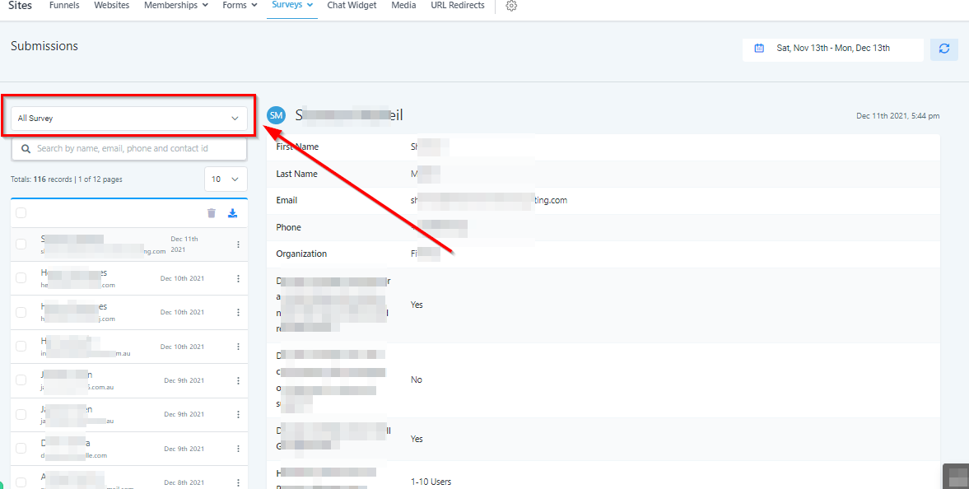The width and height of the screenshot is (969, 489).
Task: Open three-dot menu for Dec 11th submission
Action: tap(238, 244)
